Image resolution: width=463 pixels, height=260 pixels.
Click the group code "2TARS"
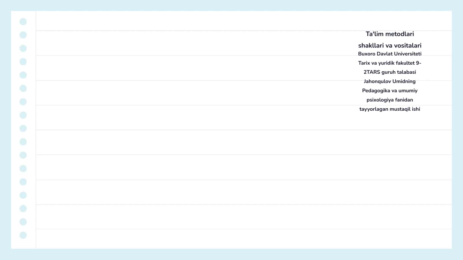[x=372, y=72]
